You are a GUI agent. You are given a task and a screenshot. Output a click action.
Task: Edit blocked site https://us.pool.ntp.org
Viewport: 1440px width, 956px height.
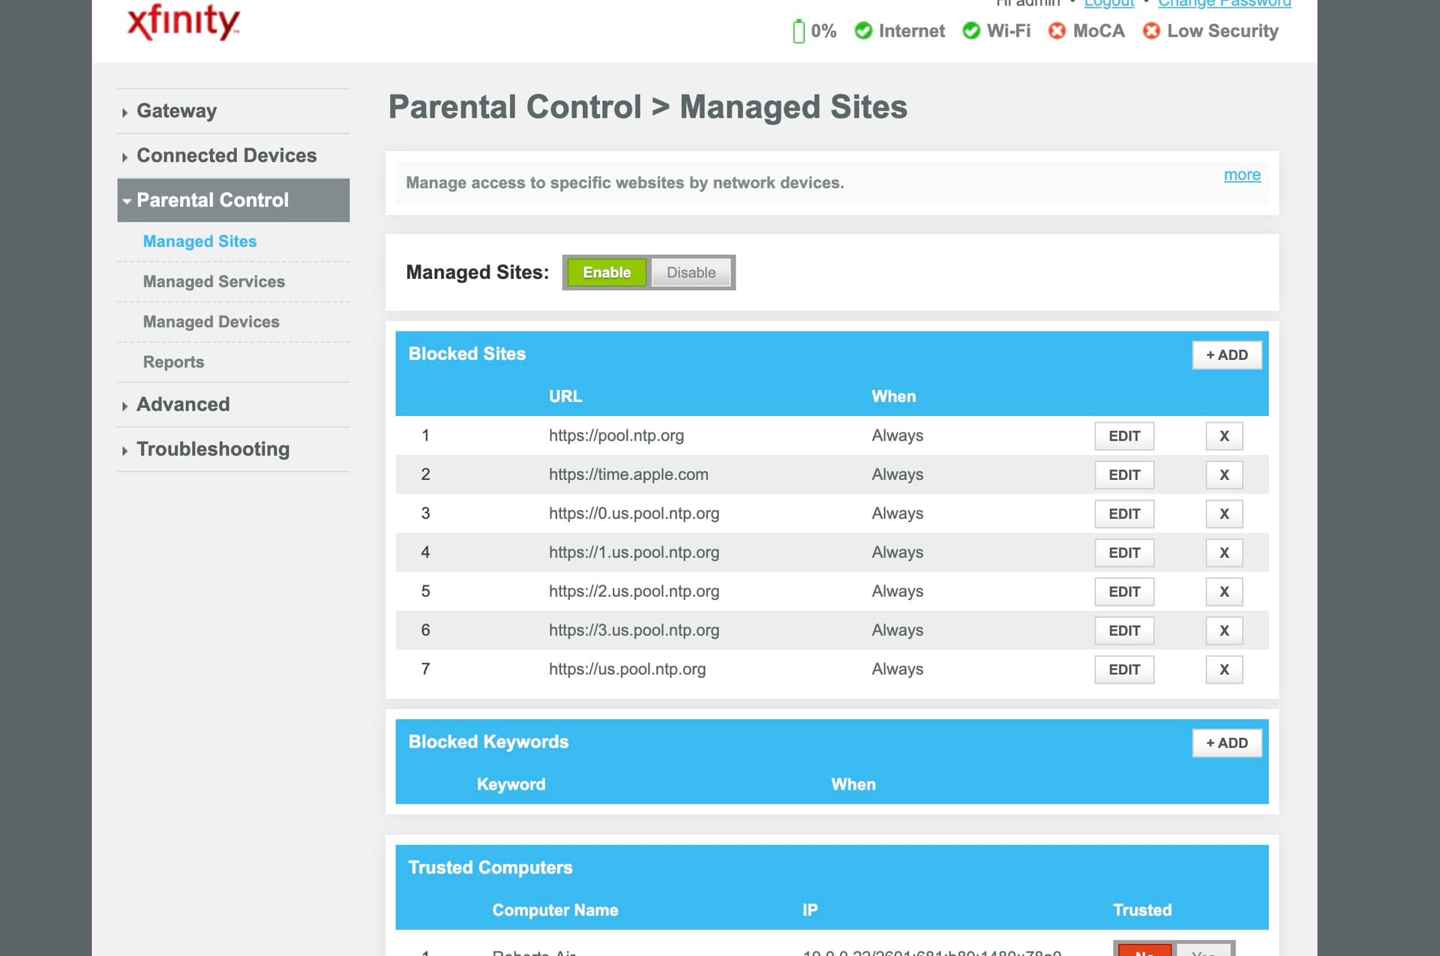point(1124,670)
